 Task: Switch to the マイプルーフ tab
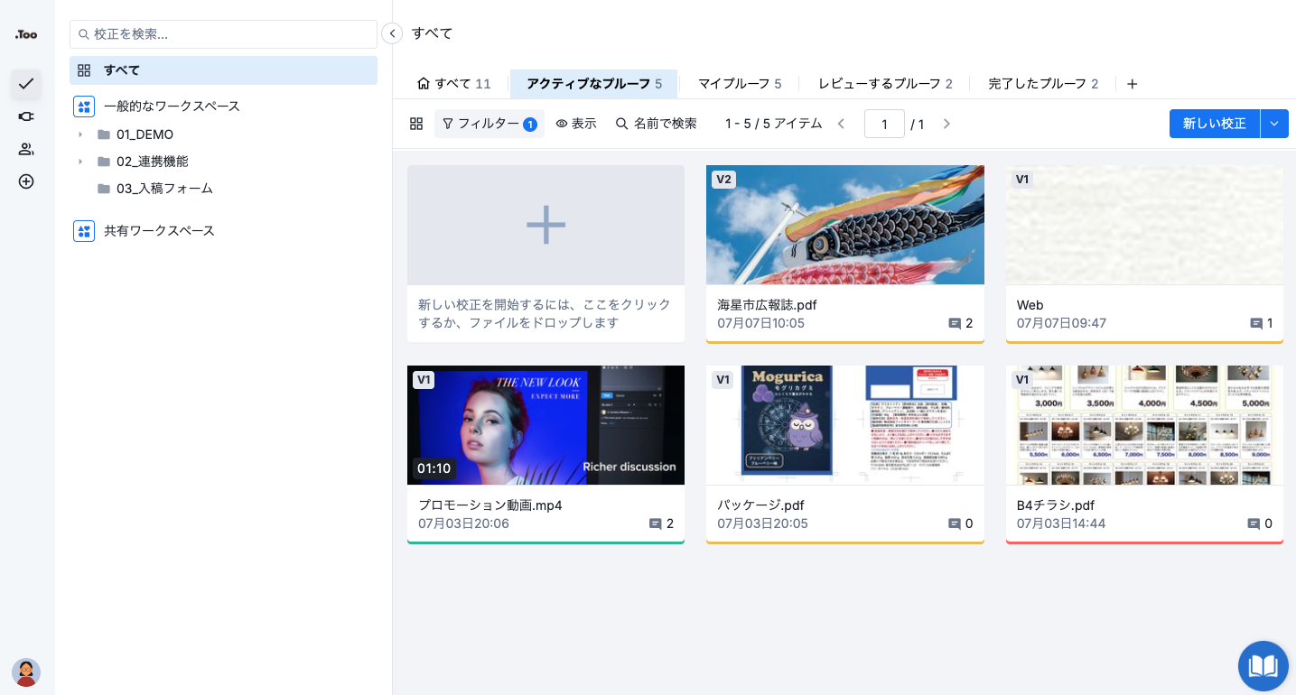740,84
